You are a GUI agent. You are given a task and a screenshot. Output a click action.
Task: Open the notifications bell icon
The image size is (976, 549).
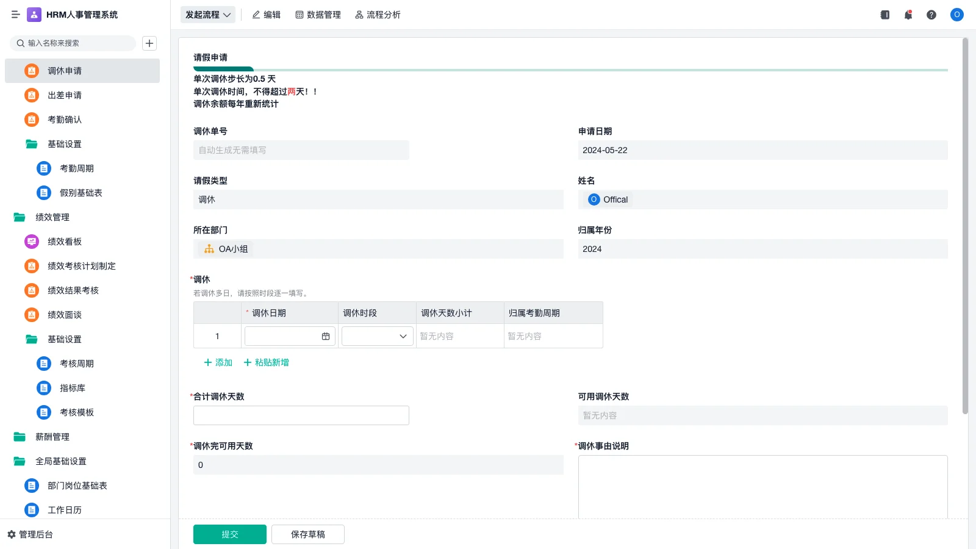tap(908, 15)
